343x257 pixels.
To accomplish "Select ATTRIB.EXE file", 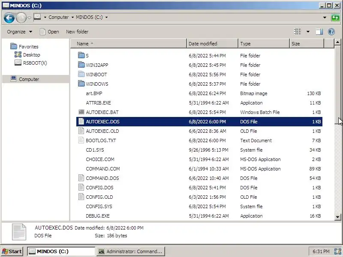I will (98, 103).
